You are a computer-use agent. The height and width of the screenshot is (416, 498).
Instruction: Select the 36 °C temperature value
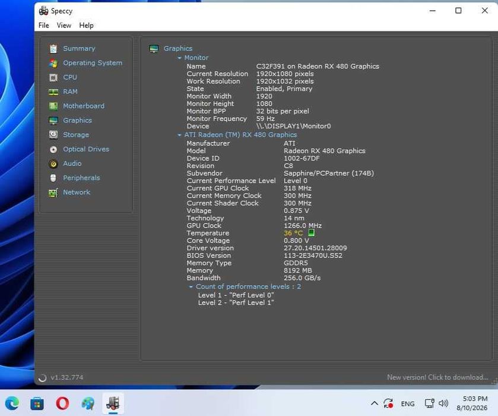point(293,233)
